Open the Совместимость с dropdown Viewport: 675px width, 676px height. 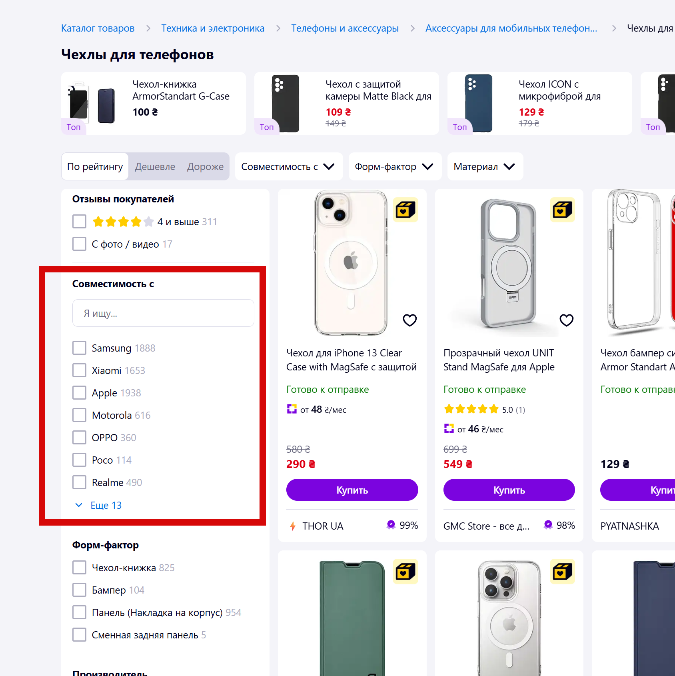[289, 166]
